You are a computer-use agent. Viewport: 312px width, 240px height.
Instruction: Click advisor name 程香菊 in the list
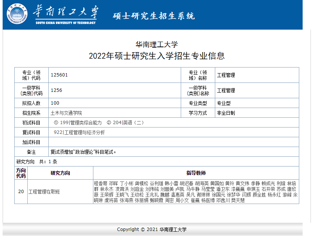coord(100,183)
